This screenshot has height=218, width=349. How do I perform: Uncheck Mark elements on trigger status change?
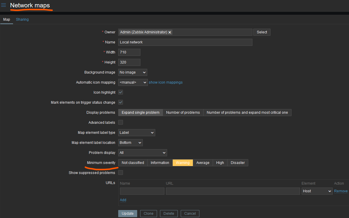(121, 103)
